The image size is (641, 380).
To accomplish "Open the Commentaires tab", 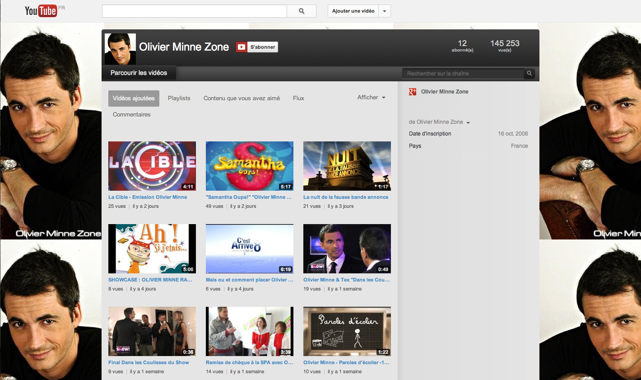I will (x=132, y=115).
